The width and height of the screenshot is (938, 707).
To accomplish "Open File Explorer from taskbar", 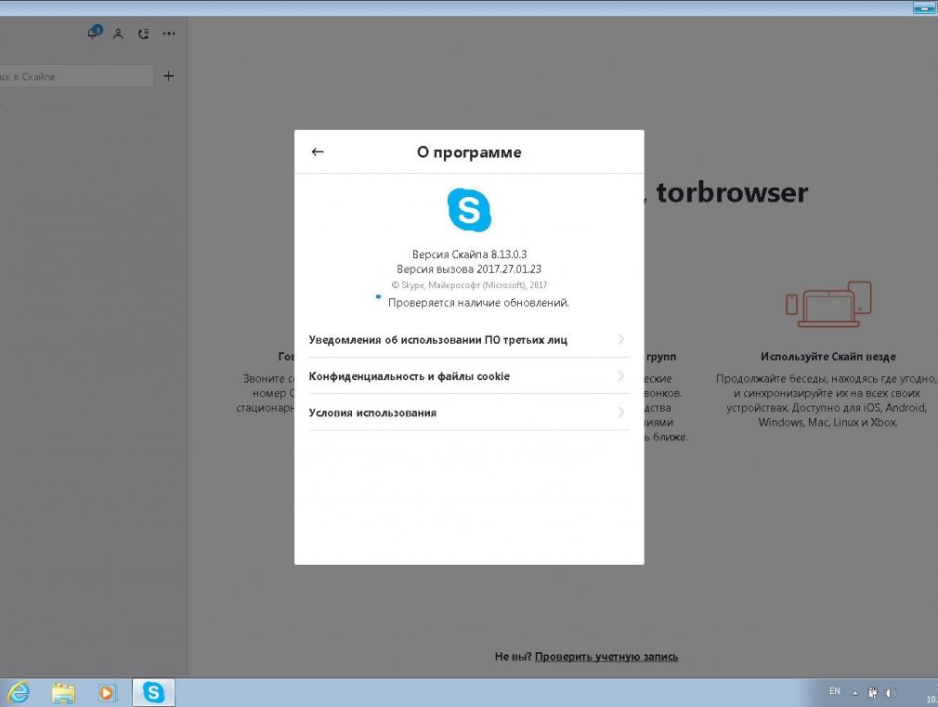I will [x=63, y=693].
